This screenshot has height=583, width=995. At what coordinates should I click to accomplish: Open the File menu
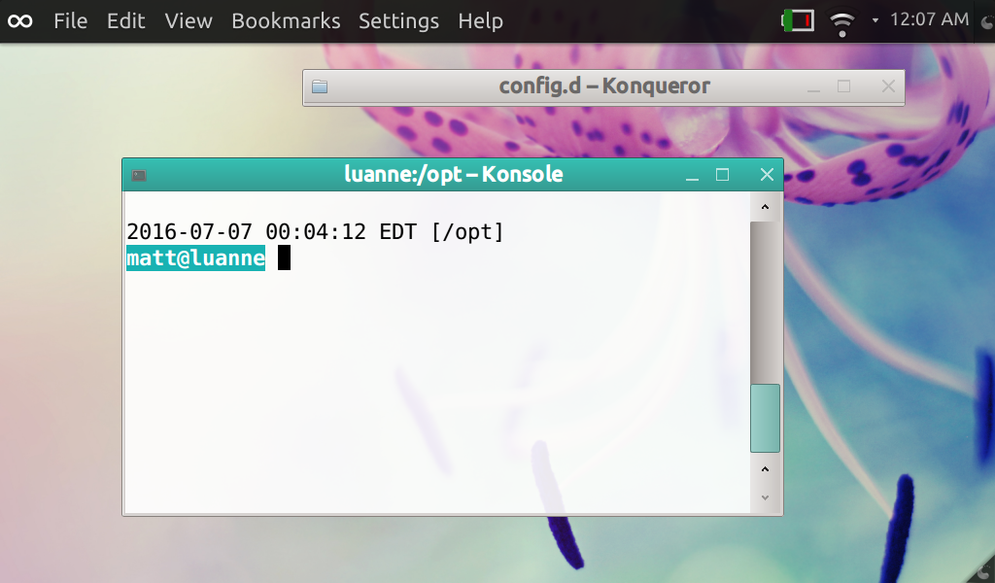(71, 20)
